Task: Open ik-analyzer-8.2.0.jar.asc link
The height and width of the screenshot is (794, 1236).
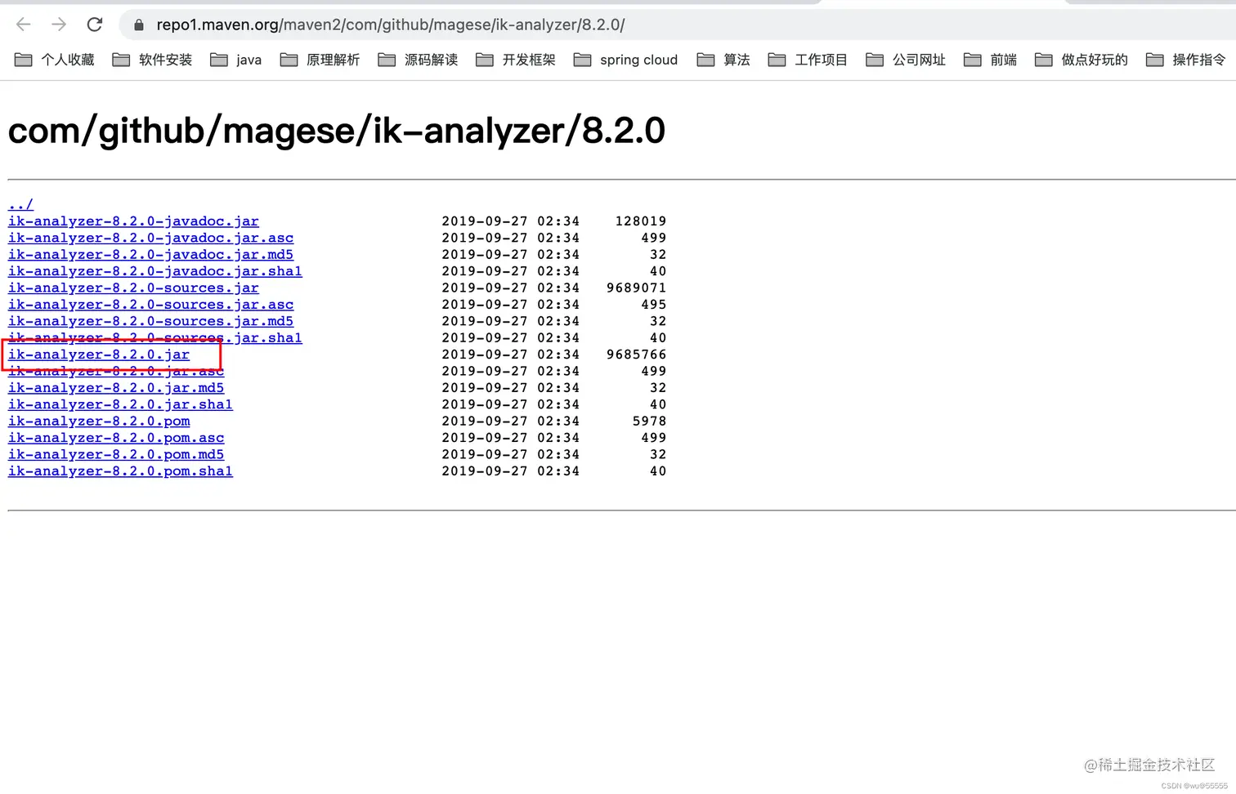Action: point(116,371)
